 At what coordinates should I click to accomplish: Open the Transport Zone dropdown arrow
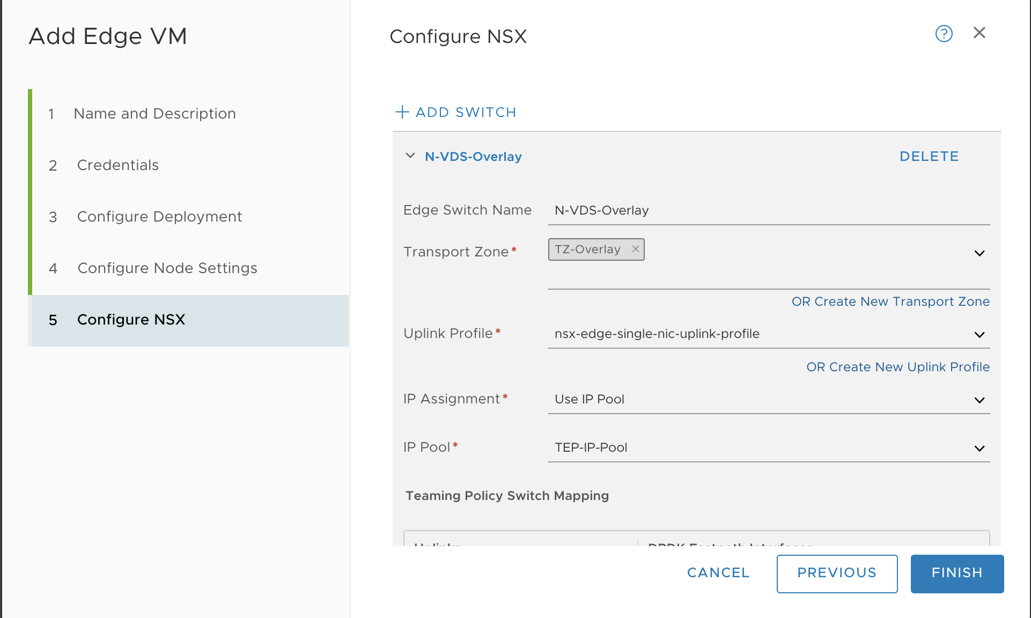[x=980, y=253]
